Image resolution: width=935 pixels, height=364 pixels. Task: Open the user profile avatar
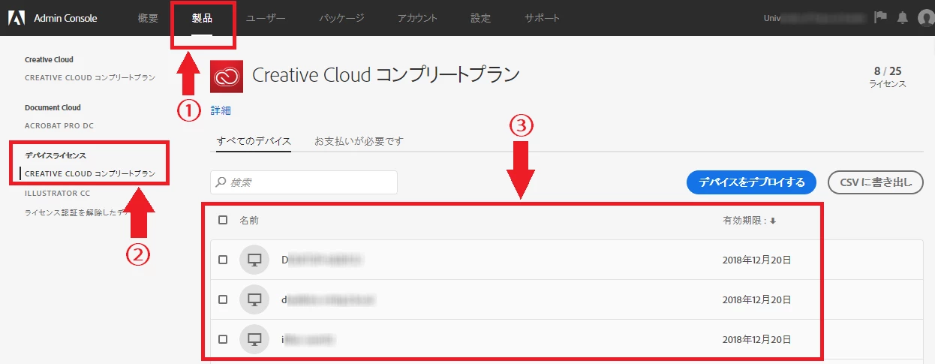coord(926,18)
